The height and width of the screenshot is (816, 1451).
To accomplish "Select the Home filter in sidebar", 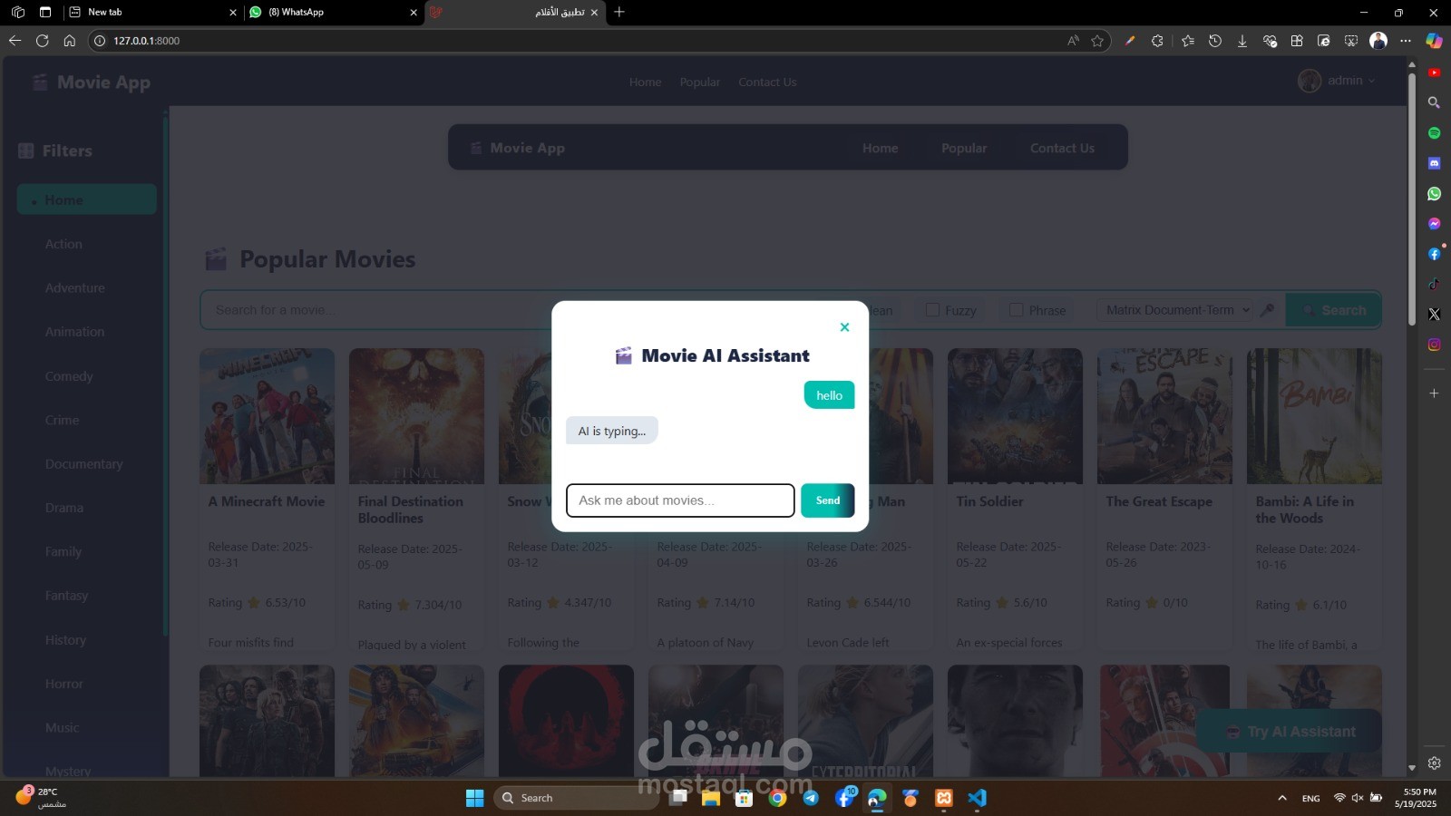I will (87, 199).
